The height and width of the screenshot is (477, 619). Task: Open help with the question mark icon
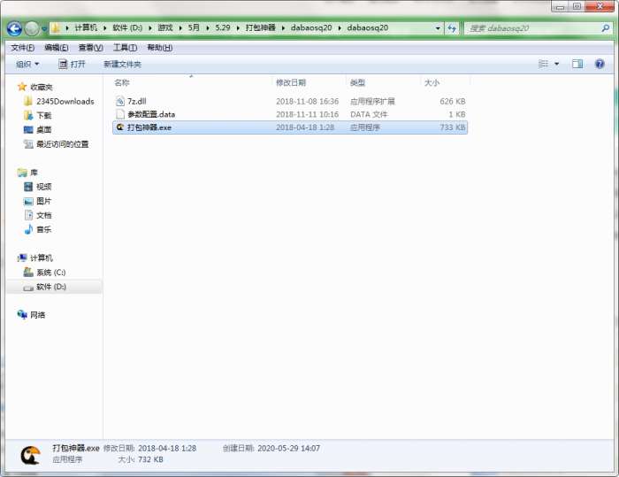pyautogui.click(x=600, y=64)
